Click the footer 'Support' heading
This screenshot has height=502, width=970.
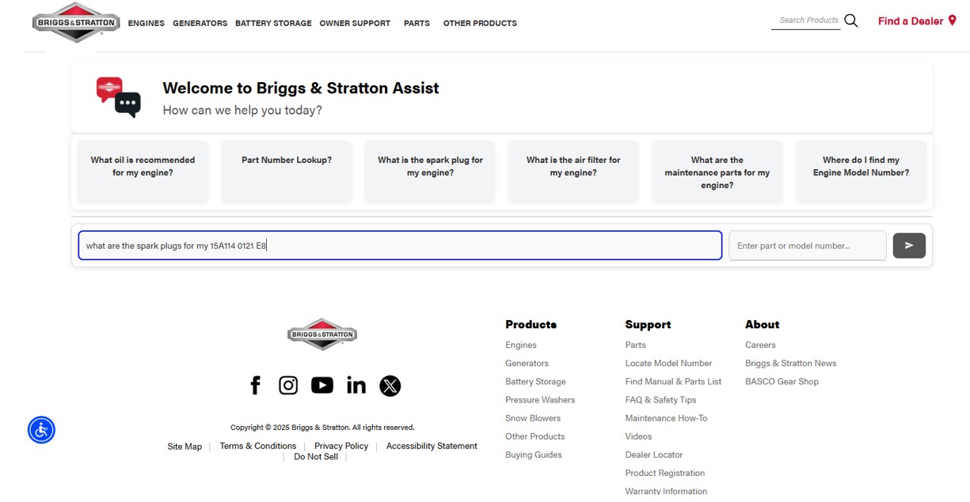pos(648,324)
